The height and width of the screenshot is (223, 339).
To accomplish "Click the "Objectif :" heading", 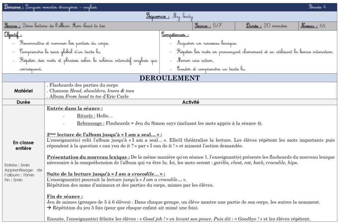I will (x=13, y=34).
